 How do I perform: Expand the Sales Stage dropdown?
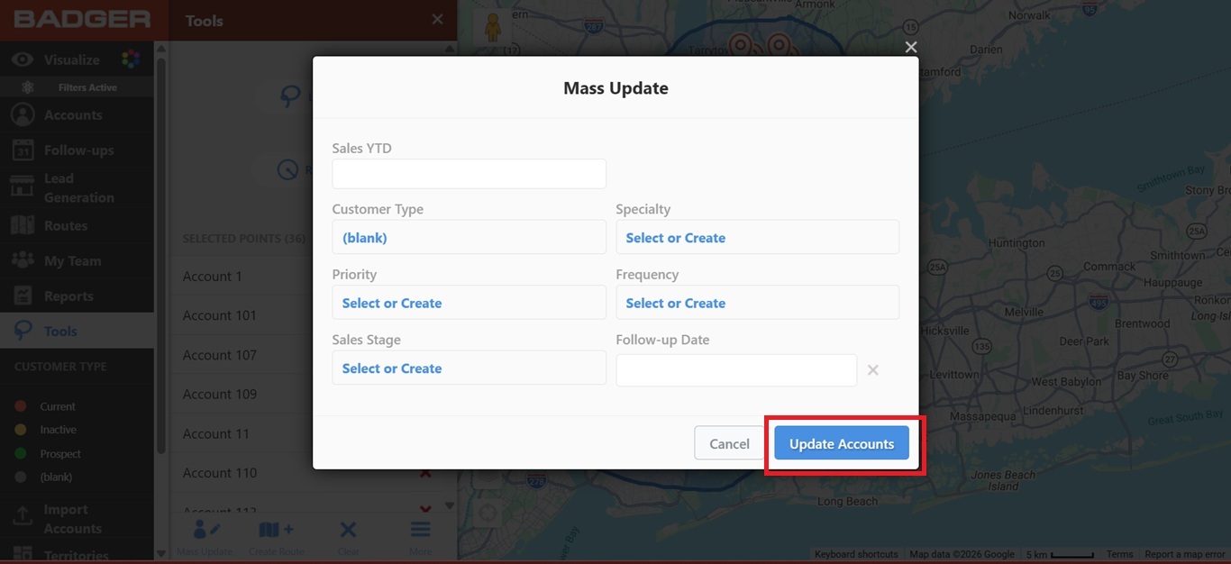pos(469,368)
